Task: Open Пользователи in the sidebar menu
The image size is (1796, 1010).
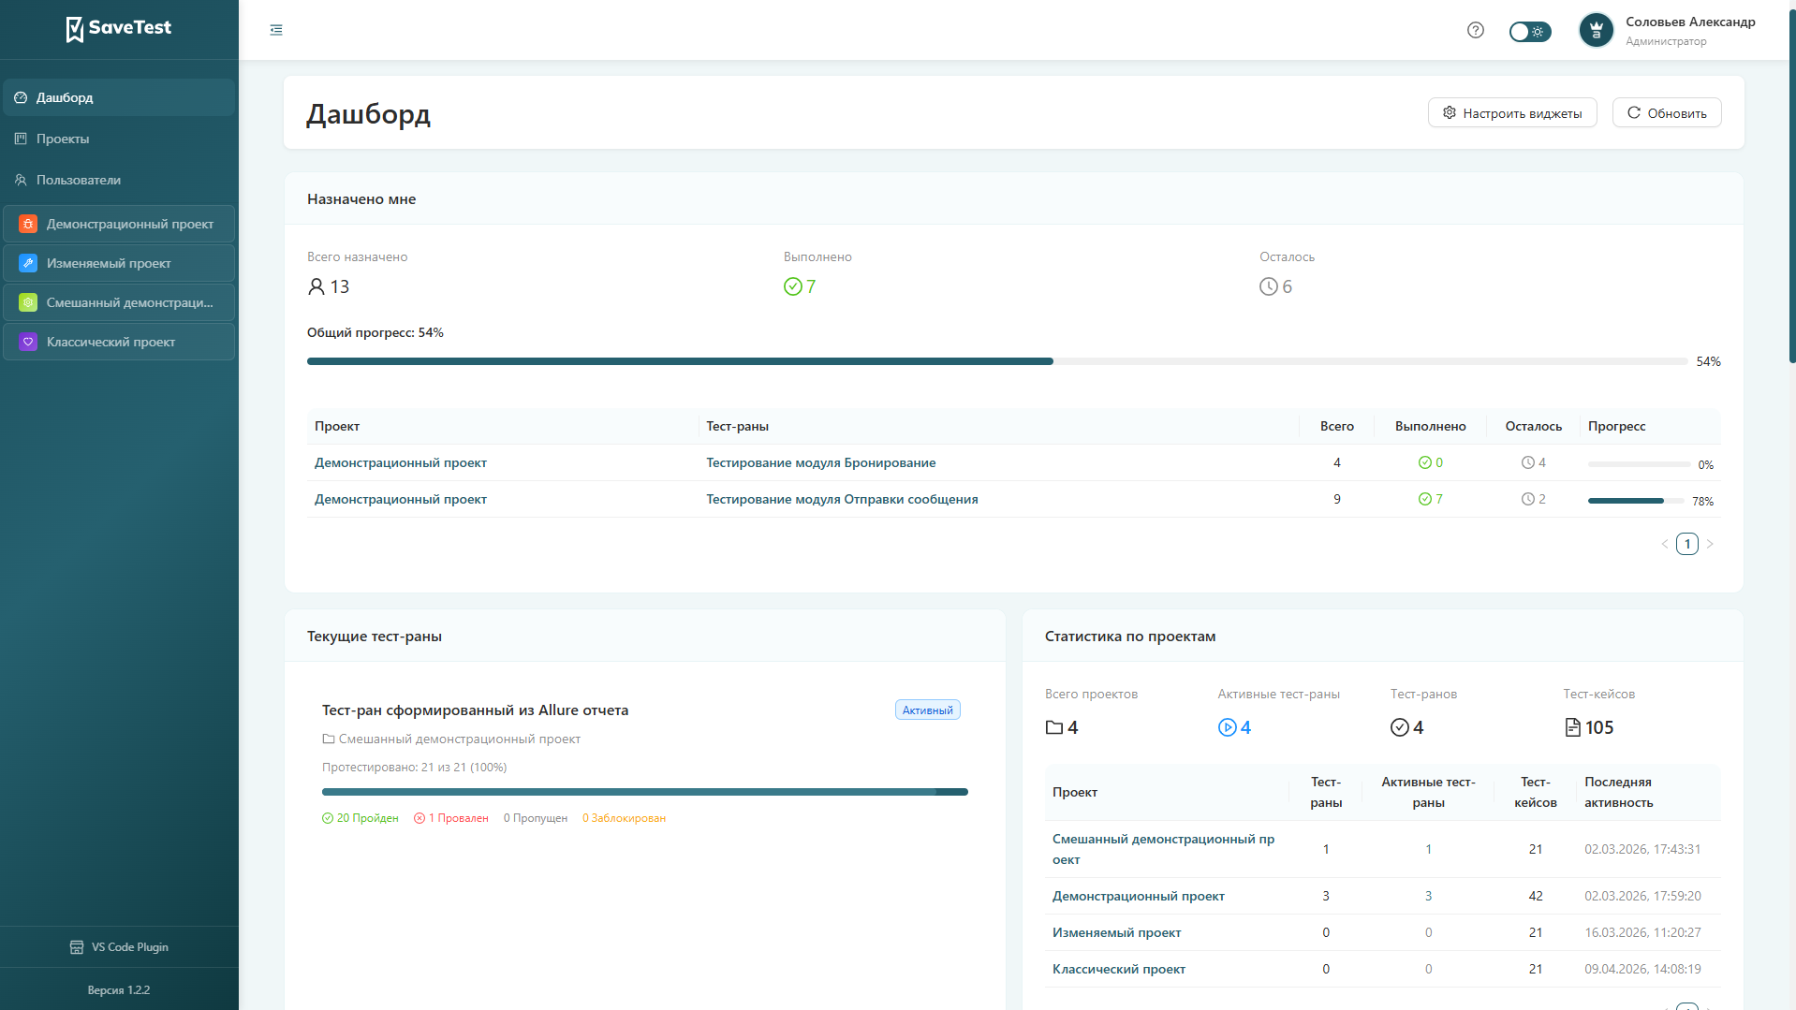Action: click(x=78, y=180)
